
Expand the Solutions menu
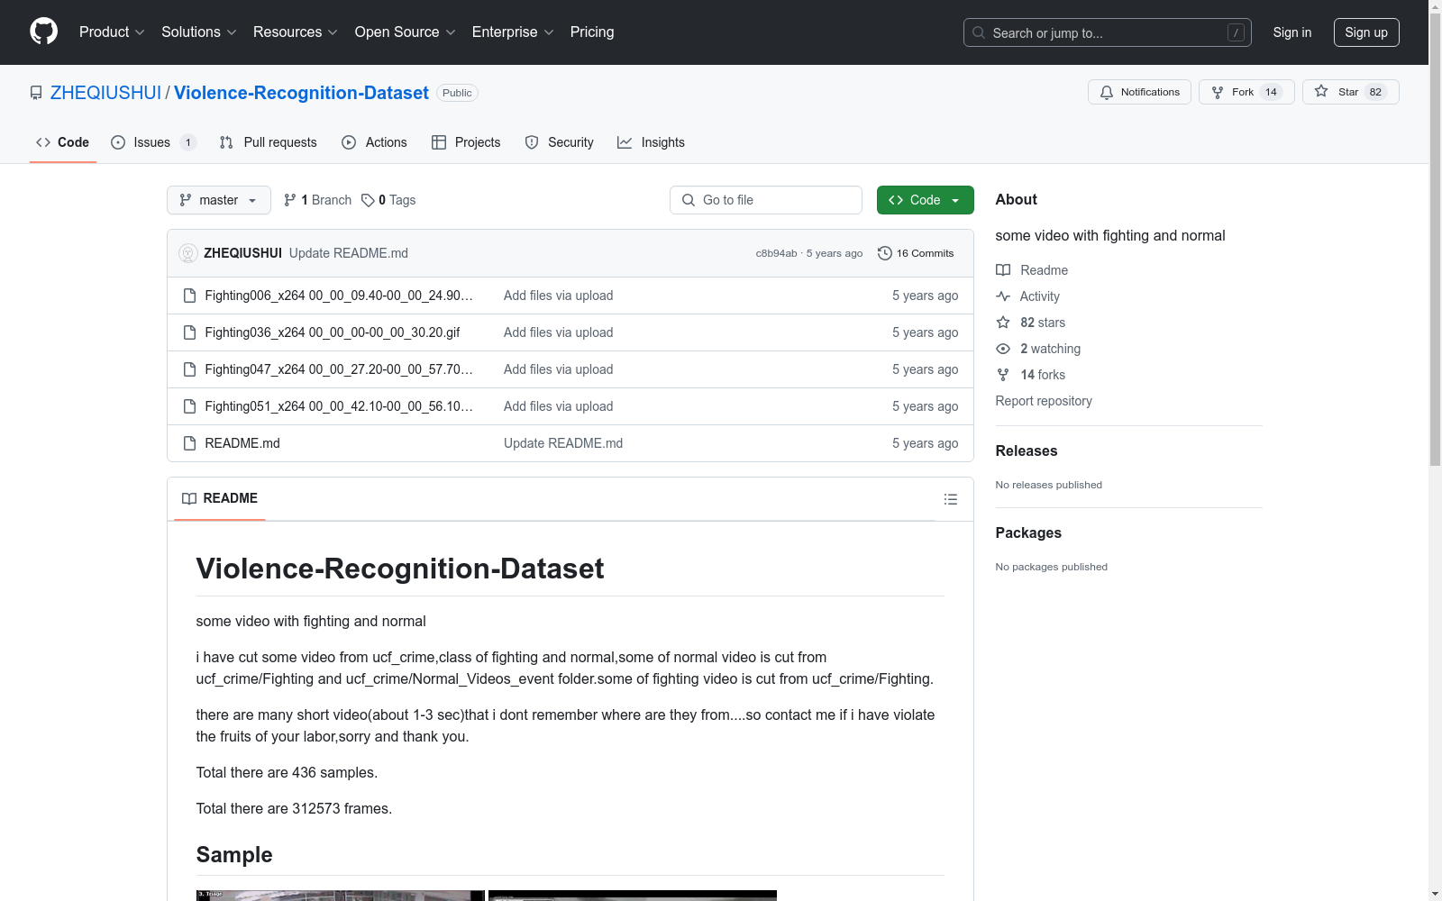(x=199, y=32)
